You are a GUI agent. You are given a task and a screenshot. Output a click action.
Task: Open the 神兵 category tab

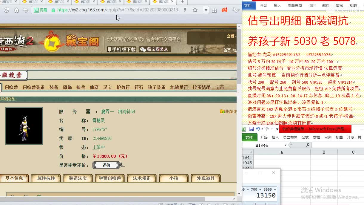[x=81, y=87]
